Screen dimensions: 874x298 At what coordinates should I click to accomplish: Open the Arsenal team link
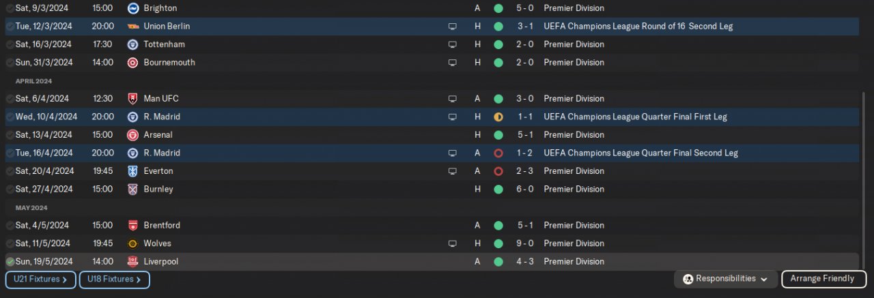click(x=158, y=135)
